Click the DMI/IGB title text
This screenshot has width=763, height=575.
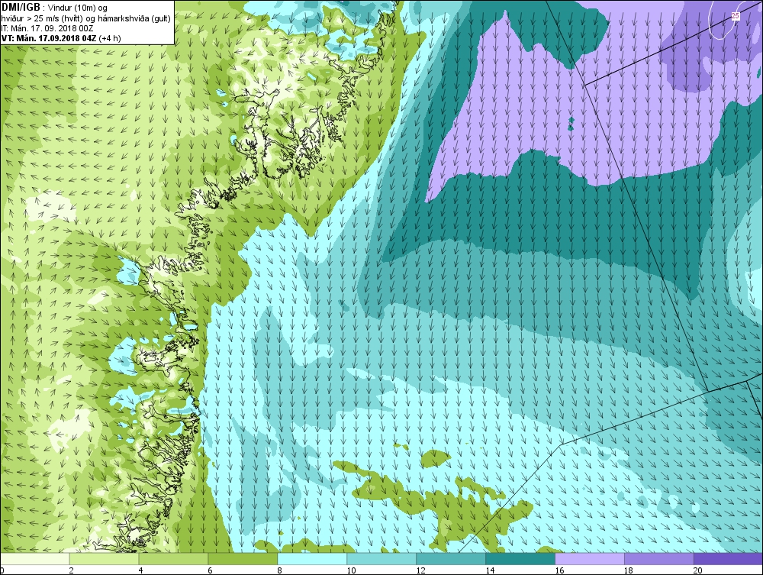21,8
